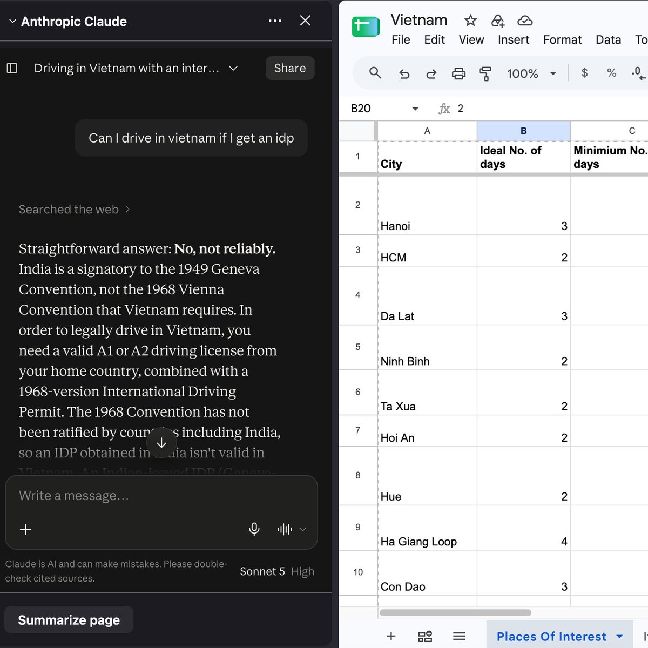Click the Vietnam document title

(x=419, y=20)
